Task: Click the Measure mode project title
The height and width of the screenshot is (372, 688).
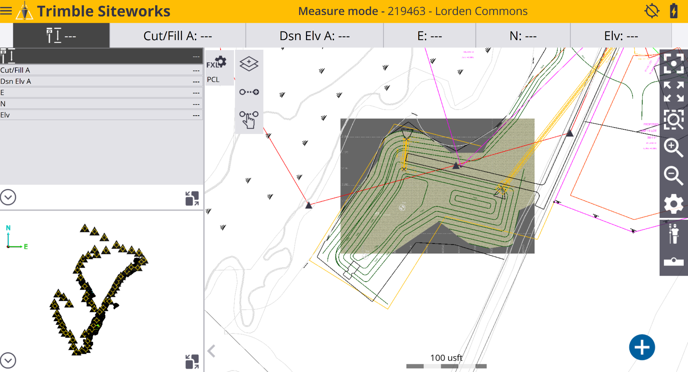Action: pos(413,11)
